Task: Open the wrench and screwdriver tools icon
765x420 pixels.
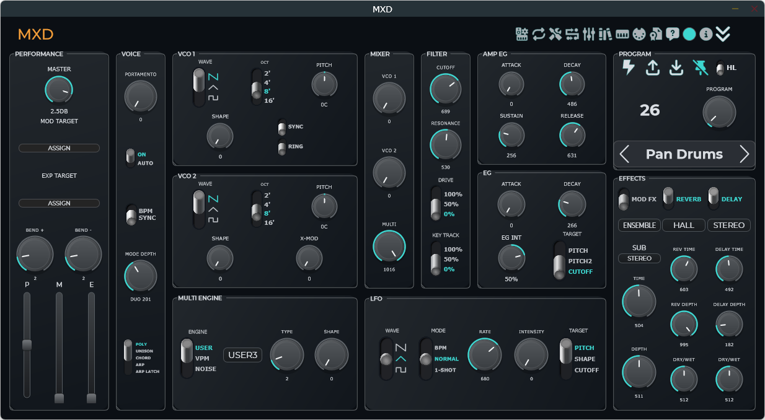Action: pos(555,34)
